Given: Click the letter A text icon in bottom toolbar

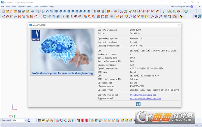Looking at the screenshot, I should [x=52, y=120].
